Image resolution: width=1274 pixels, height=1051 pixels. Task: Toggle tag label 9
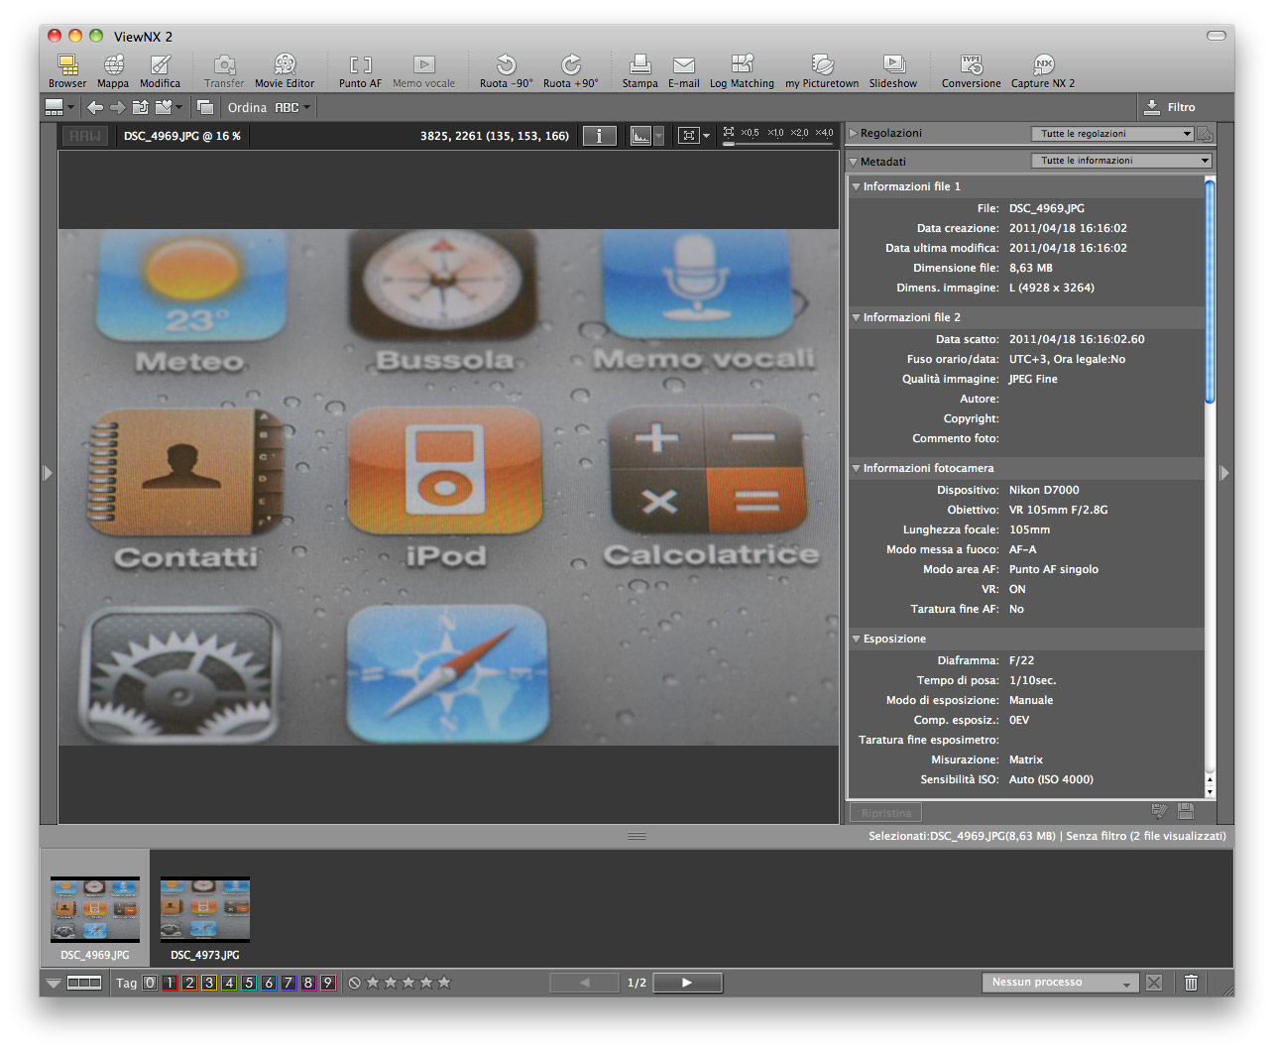click(328, 983)
